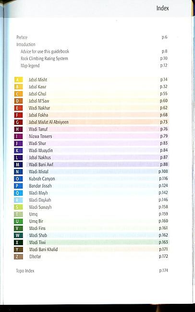The width and height of the screenshot is (195, 312).
Task: Select the letter J section marker
Action: [19, 143]
